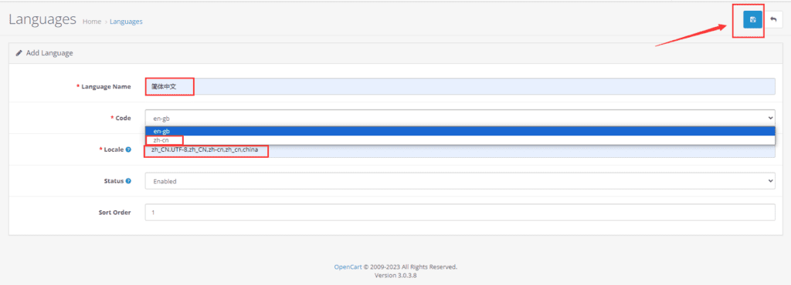
Task: Click the pencil icon beside Add Language
Action: point(19,53)
